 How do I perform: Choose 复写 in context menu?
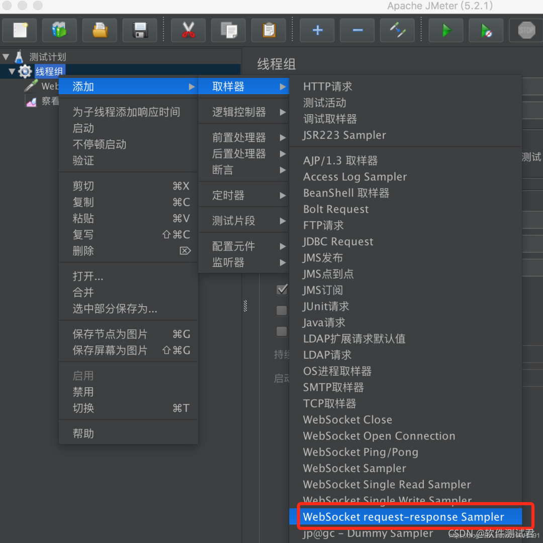128,234
